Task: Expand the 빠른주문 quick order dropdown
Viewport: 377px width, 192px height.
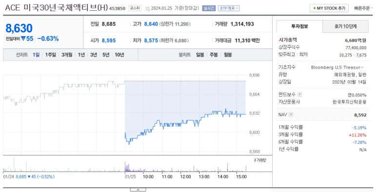Action: click(x=363, y=8)
